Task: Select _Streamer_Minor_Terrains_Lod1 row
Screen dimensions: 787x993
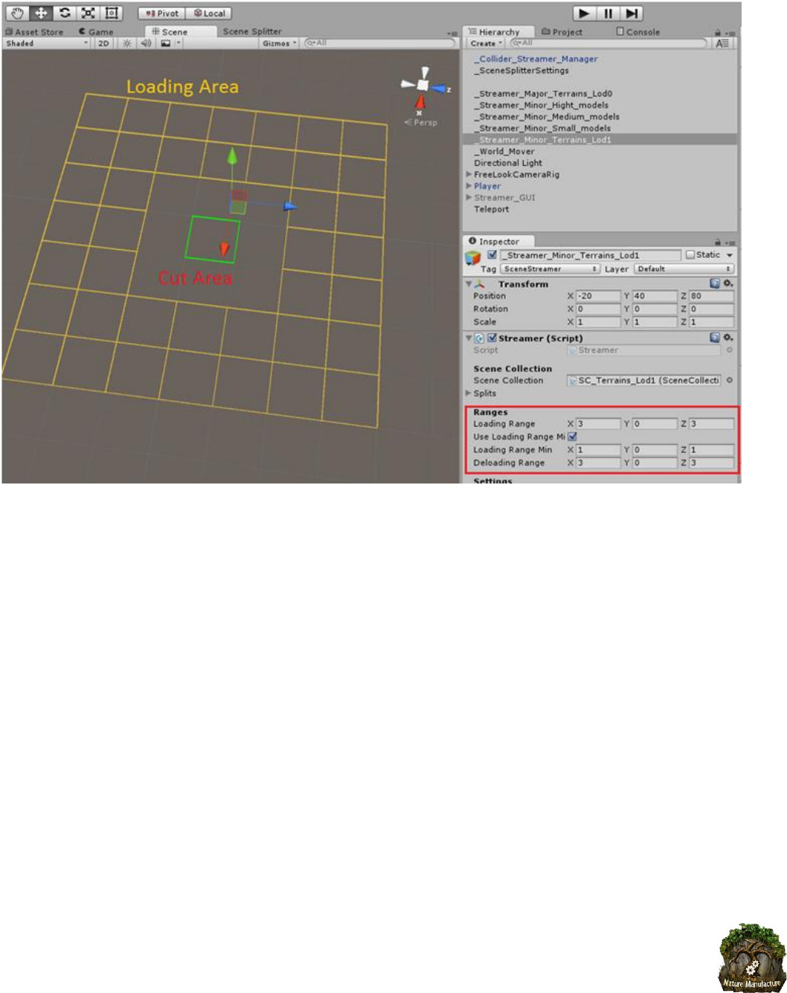Action: point(600,140)
